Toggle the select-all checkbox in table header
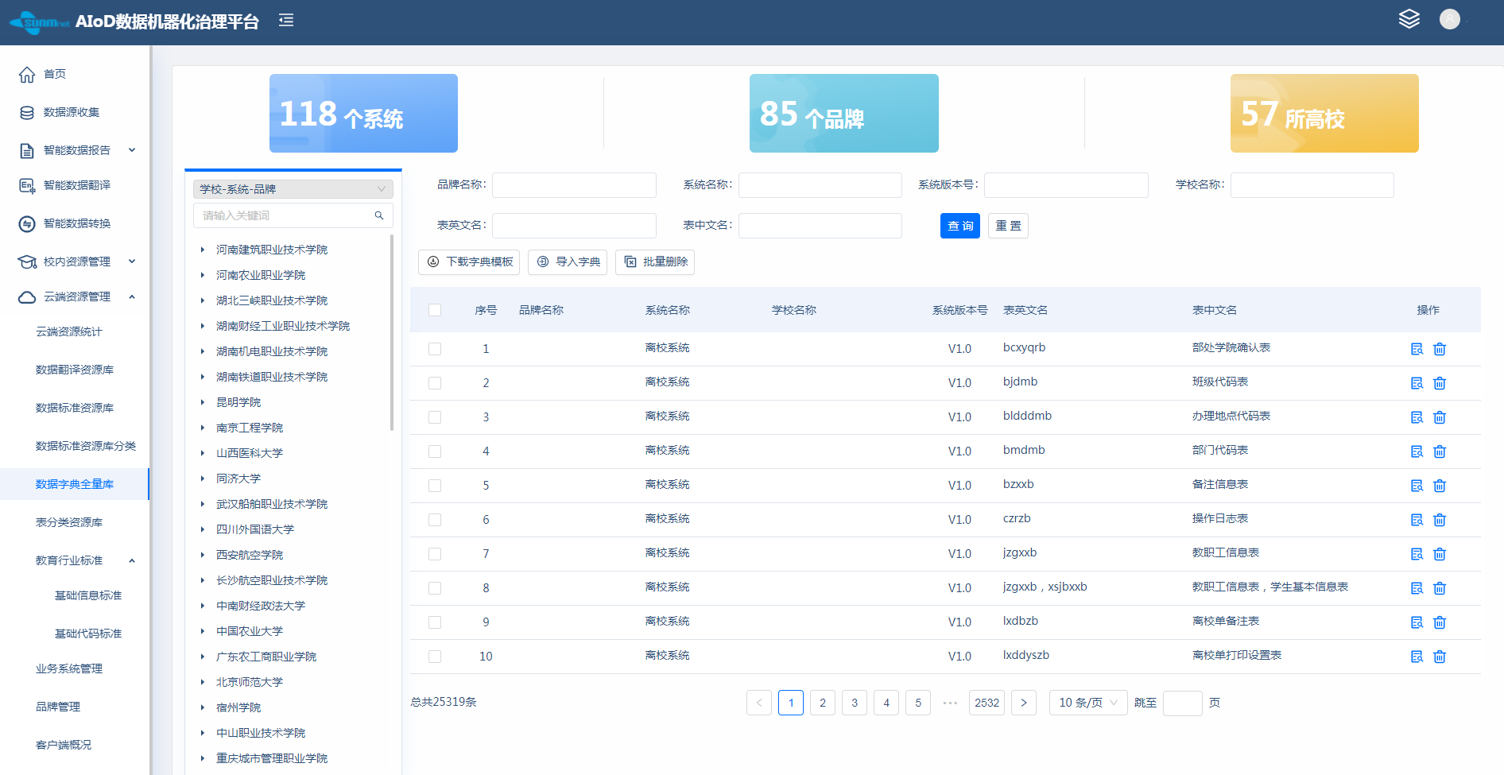1504x775 pixels. pos(435,310)
